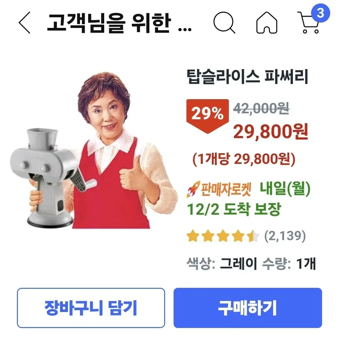Tap the 색상: 그레이 option text

point(222,263)
